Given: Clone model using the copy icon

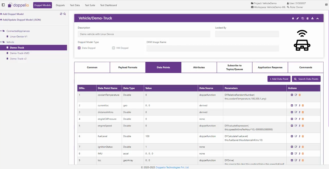Looking at the screenshot, I should (x=303, y=18).
